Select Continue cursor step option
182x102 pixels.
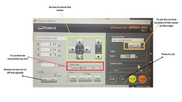pyautogui.click(x=69, y=68)
